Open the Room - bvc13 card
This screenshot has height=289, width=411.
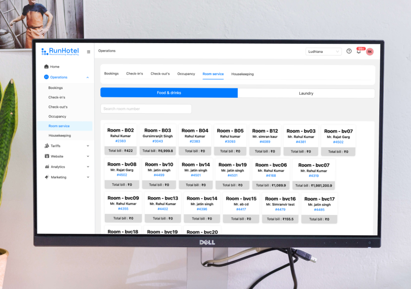(x=163, y=208)
